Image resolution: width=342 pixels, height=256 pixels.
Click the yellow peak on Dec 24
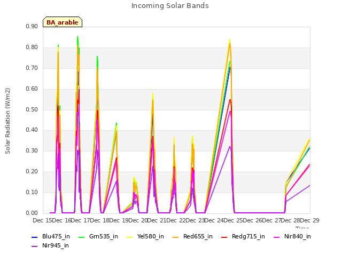(230, 40)
